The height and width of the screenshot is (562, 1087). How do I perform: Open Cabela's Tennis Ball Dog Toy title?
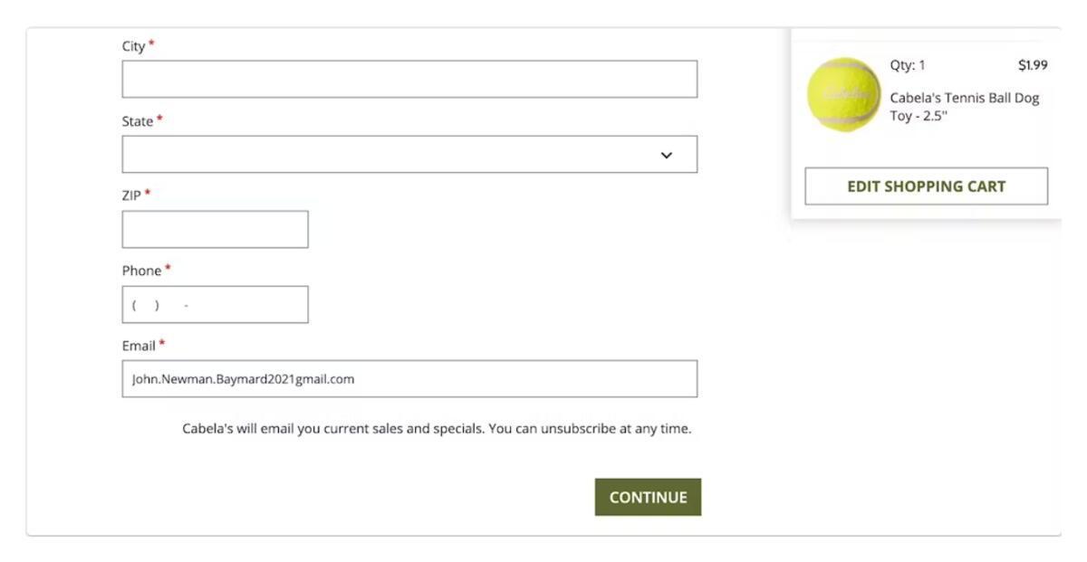[x=965, y=107]
